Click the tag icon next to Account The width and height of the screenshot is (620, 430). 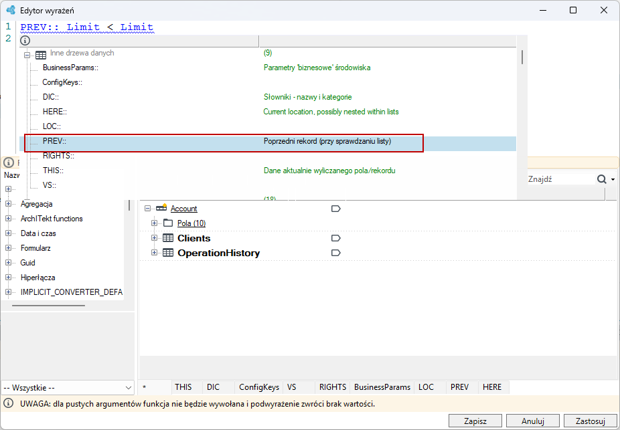coord(335,209)
